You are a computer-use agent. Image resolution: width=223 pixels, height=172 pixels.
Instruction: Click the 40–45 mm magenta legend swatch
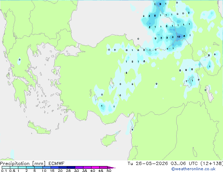click(95, 167)
